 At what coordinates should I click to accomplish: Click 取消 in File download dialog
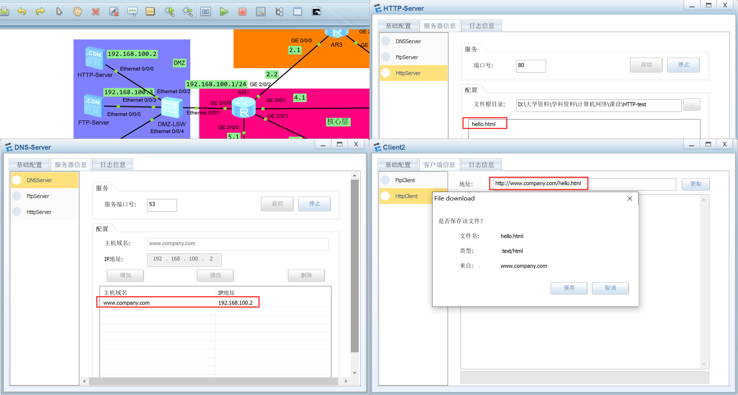[610, 288]
